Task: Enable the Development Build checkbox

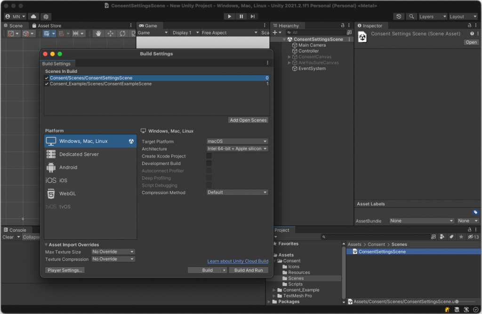Action: click(x=208, y=163)
